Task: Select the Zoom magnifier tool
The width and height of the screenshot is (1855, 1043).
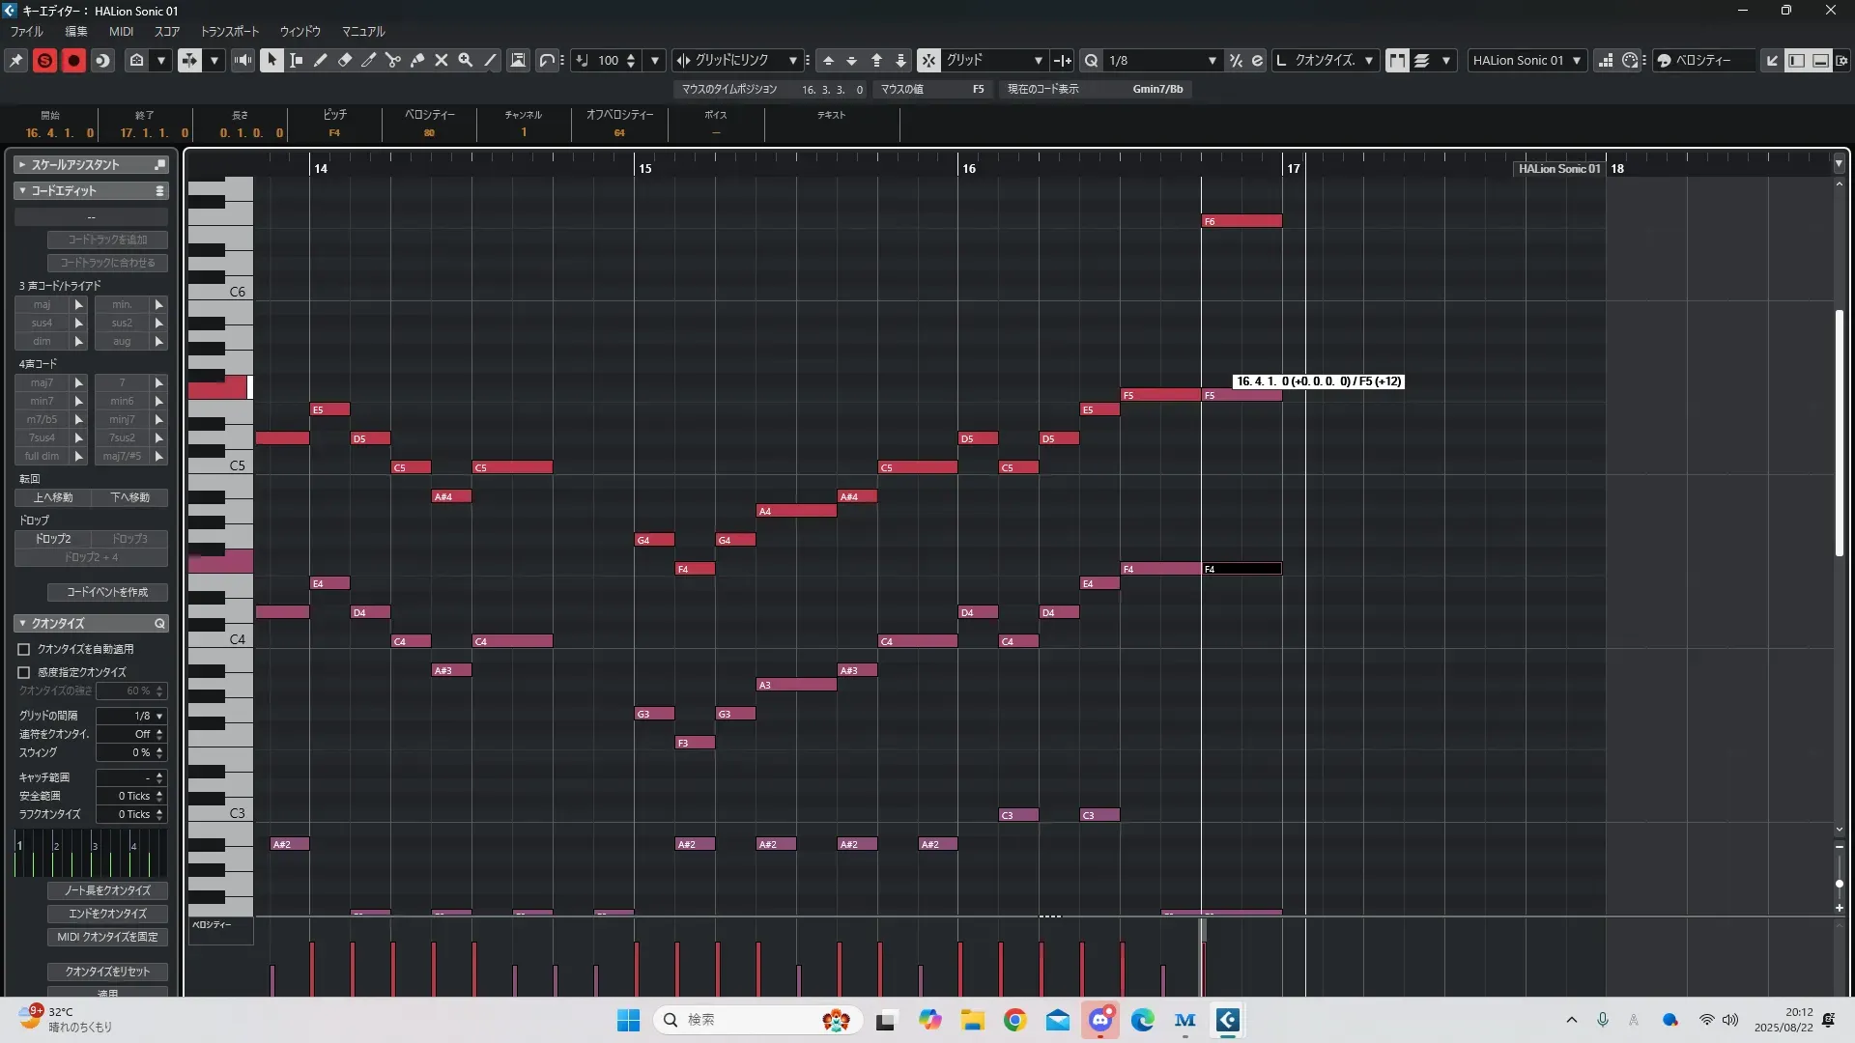Action: click(466, 60)
